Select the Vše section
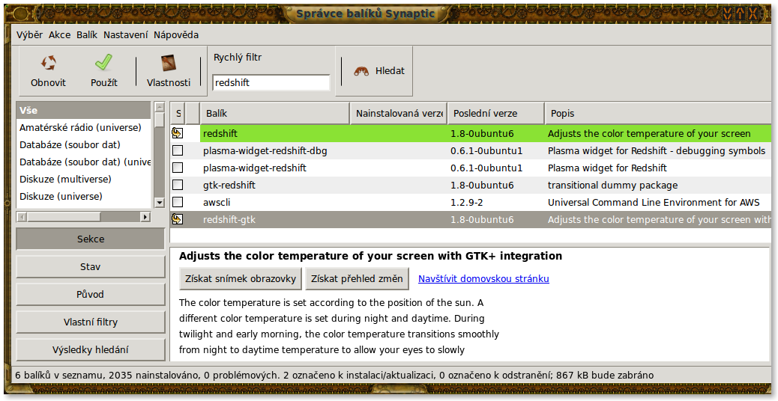 (83, 111)
